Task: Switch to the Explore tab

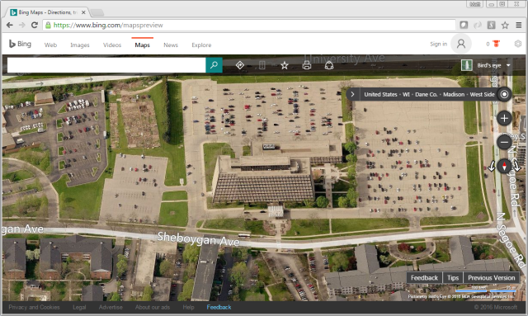Action: pyautogui.click(x=201, y=45)
